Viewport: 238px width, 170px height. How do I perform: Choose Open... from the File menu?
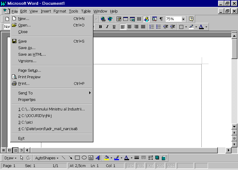click(x=52, y=25)
